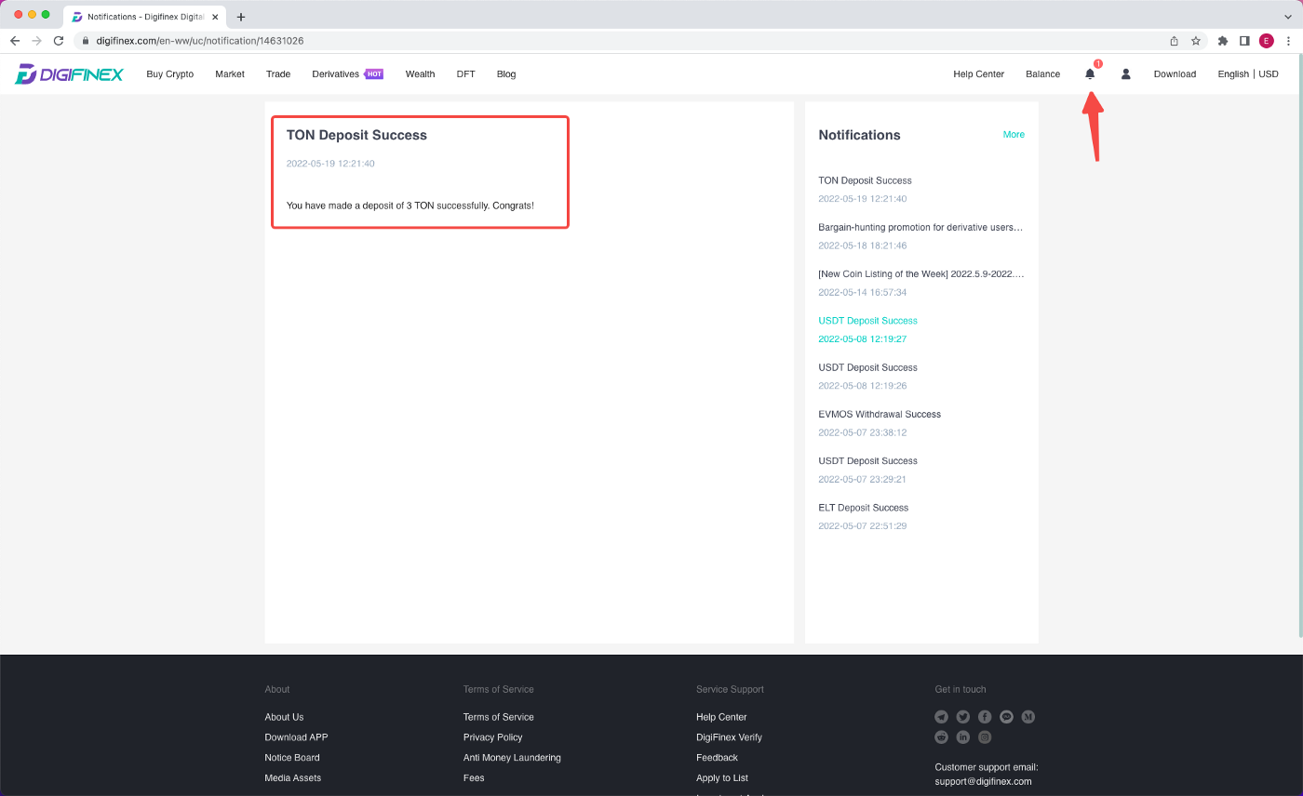
Task: Navigate to the DFT page
Action: (466, 73)
